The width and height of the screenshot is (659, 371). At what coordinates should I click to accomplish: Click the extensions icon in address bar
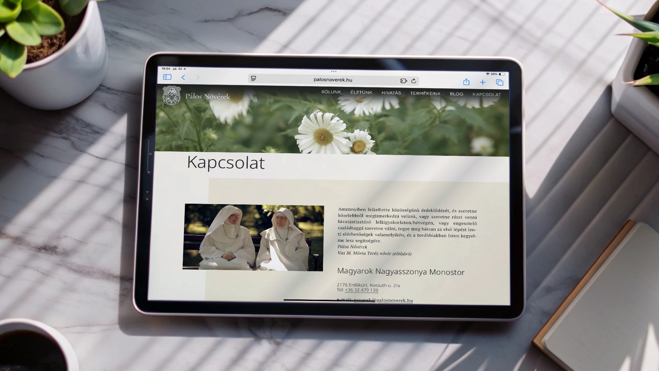(404, 81)
